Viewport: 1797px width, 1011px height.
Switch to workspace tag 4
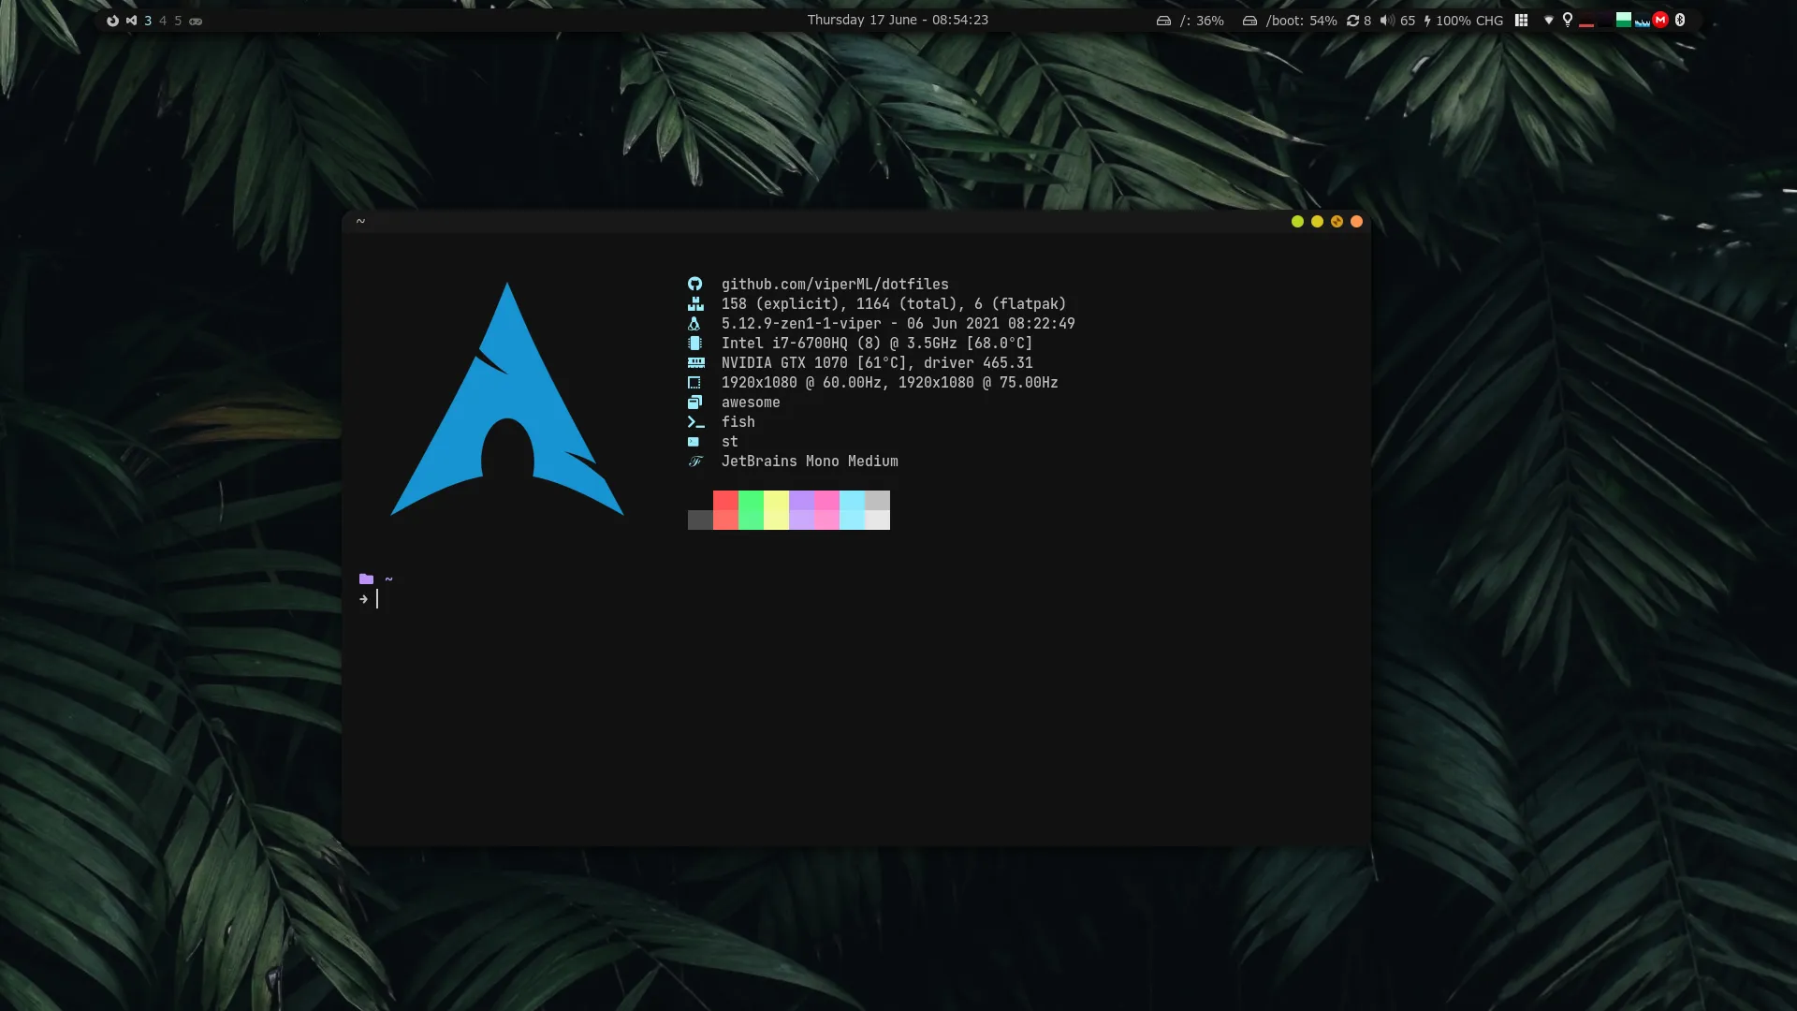point(163,20)
